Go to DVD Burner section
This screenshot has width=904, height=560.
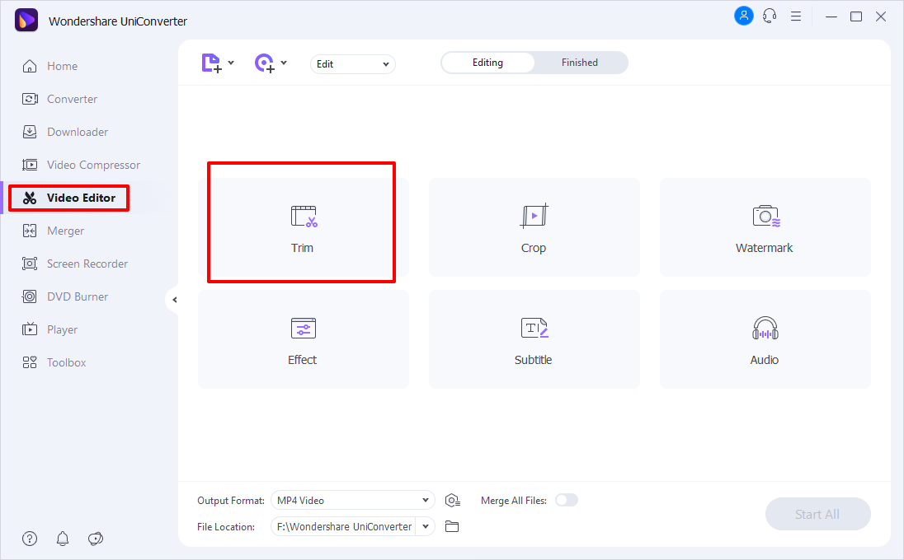click(x=65, y=296)
